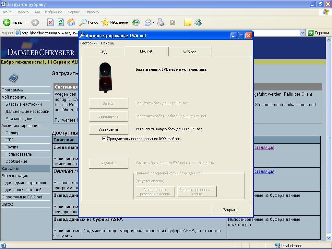Image resolution: width=332 pixels, height=249 pixels.
Task: Open the Home page icon
Action: click(x=71, y=22)
